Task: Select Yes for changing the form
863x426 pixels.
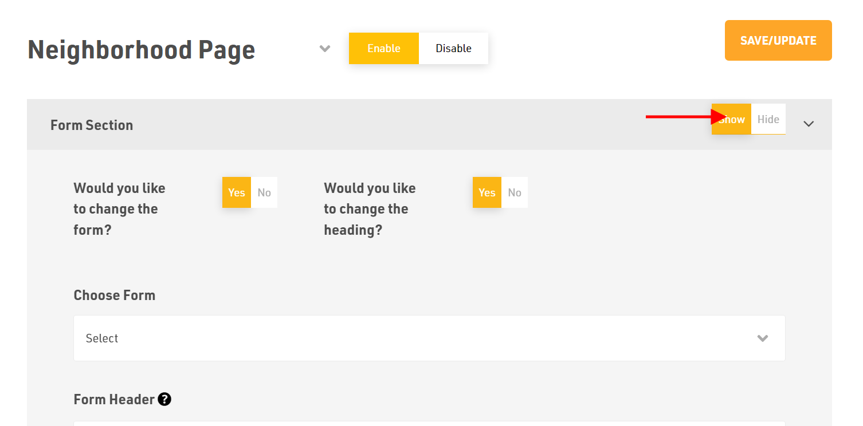Action: coord(237,192)
